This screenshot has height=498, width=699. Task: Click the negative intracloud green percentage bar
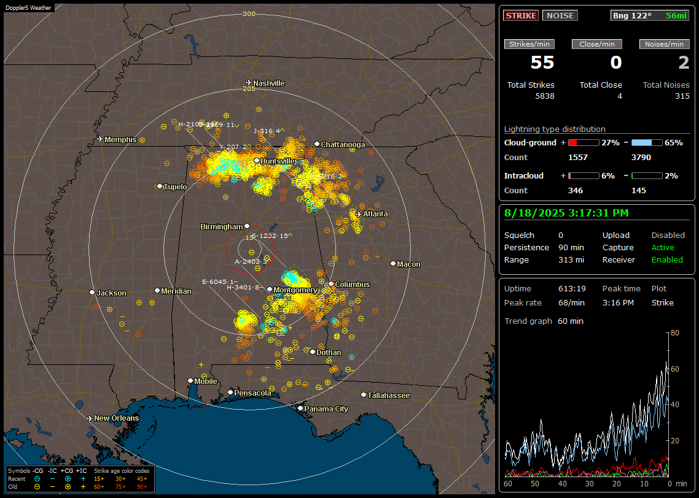[x=647, y=176]
